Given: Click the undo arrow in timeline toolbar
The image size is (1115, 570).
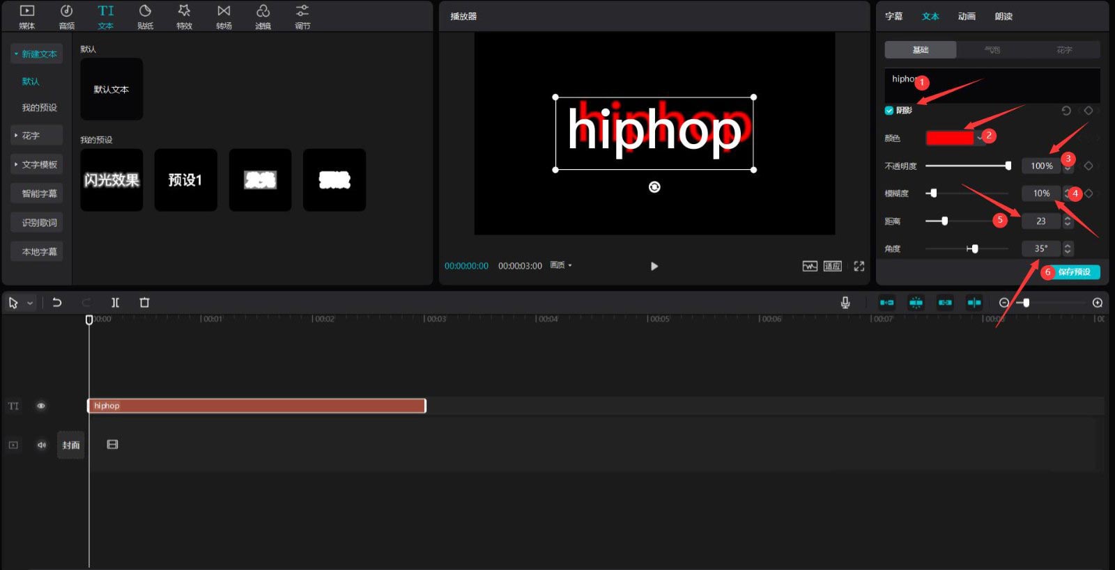Looking at the screenshot, I should 57,303.
